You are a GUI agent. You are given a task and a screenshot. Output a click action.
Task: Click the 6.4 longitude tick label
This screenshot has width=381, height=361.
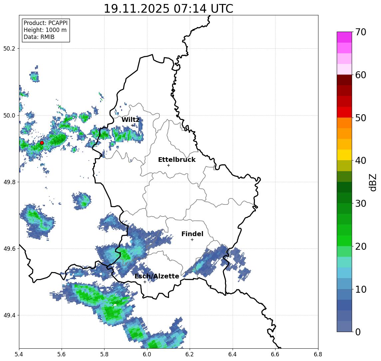tap(233, 354)
